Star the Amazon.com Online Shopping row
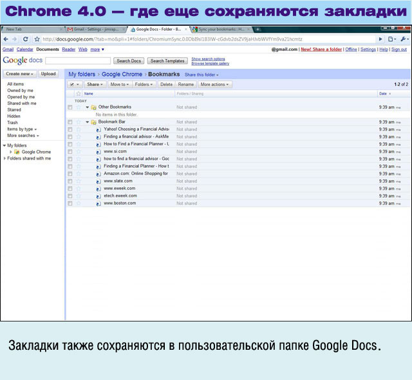 pos(79,174)
